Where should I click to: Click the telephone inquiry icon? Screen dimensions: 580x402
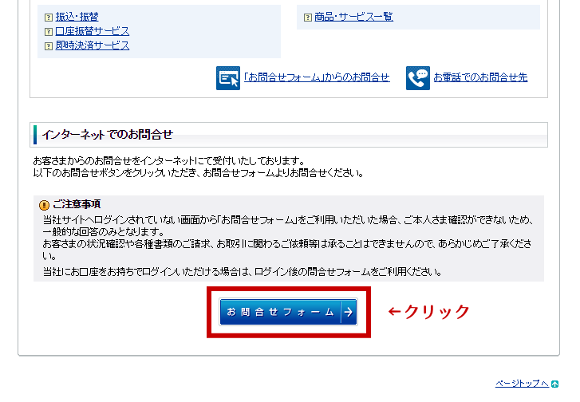pyautogui.click(x=418, y=78)
